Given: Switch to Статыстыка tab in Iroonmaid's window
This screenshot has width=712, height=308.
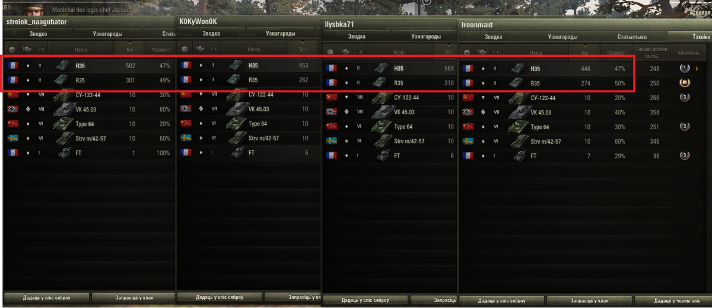Looking at the screenshot, I should (631, 37).
